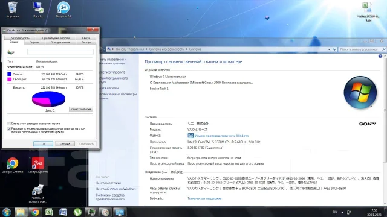
Task: Click the Отмена button
Action: 65,144
